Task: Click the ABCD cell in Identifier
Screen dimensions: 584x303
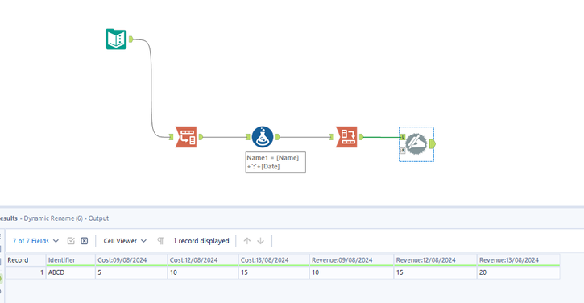Action: [x=70, y=272]
